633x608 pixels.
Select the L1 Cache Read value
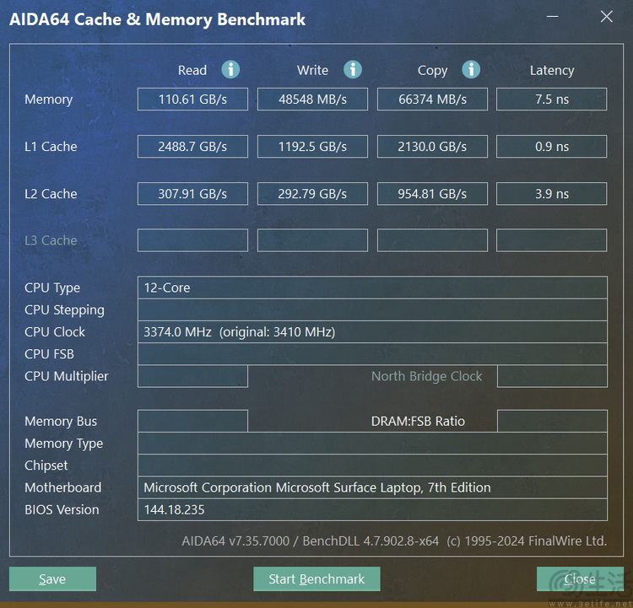tap(192, 147)
